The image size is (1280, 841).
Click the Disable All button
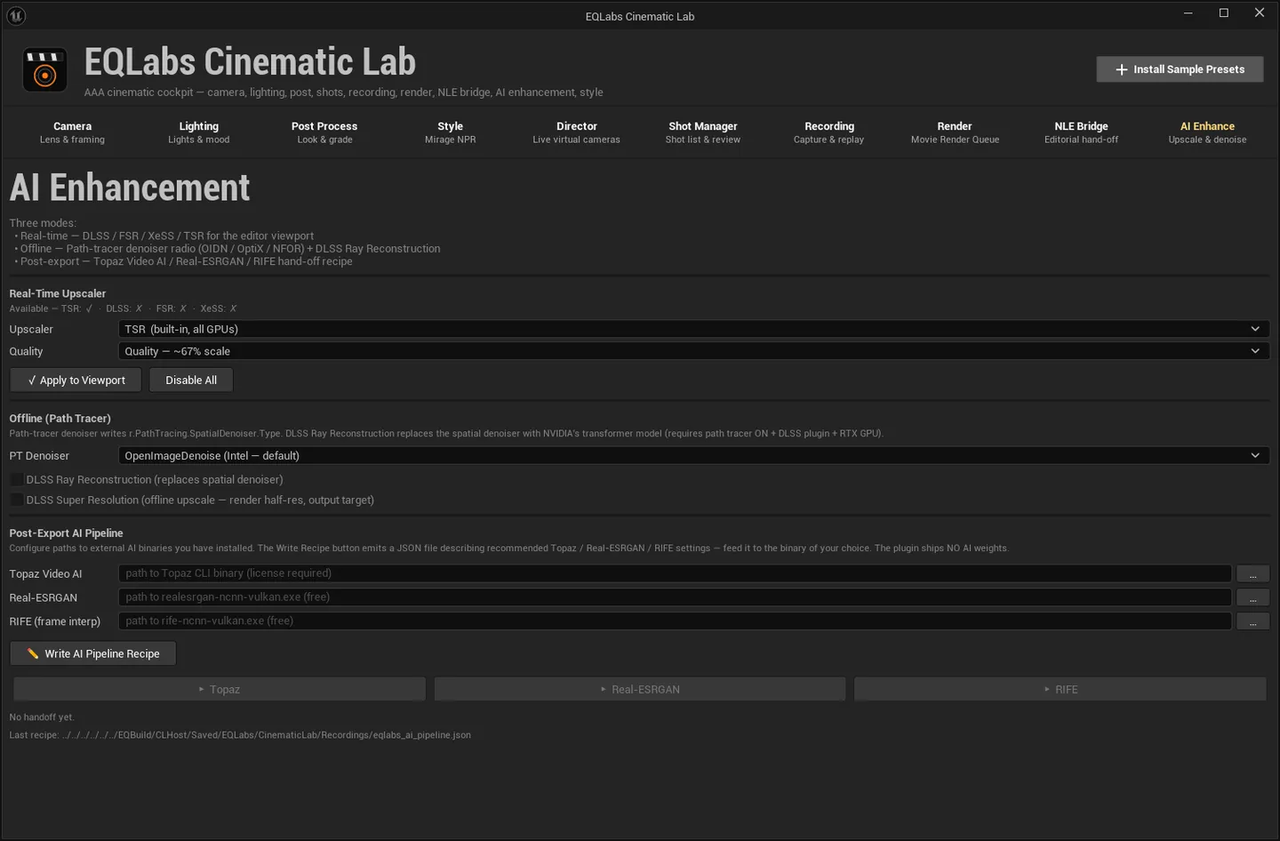[x=191, y=380]
